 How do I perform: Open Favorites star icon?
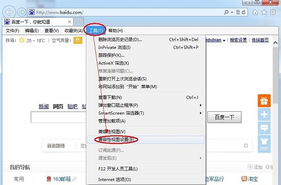click(264, 12)
